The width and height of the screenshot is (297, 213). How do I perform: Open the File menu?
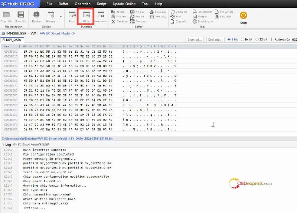coord(49,4)
